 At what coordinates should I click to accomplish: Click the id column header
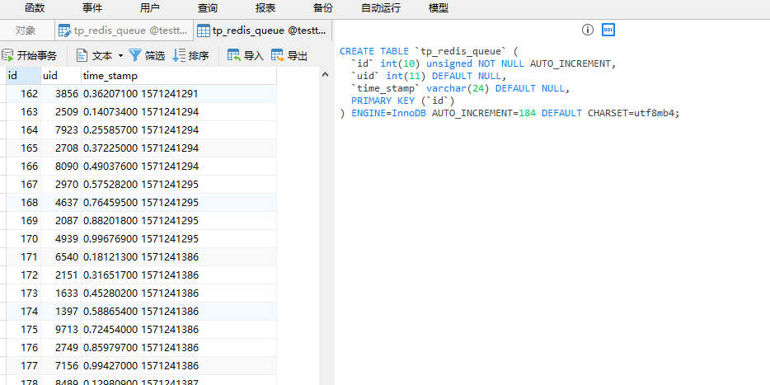coord(23,76)
